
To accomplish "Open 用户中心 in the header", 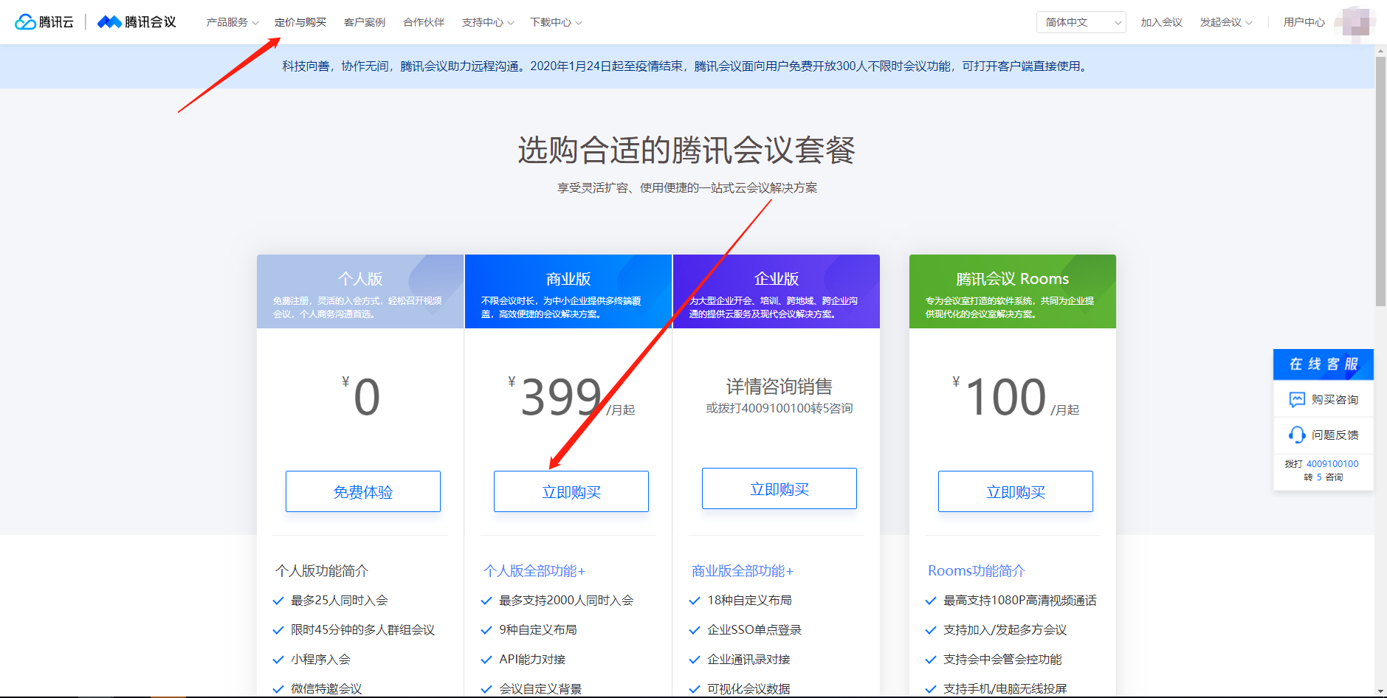I will pyautogui.click(x=1304, y=22).
